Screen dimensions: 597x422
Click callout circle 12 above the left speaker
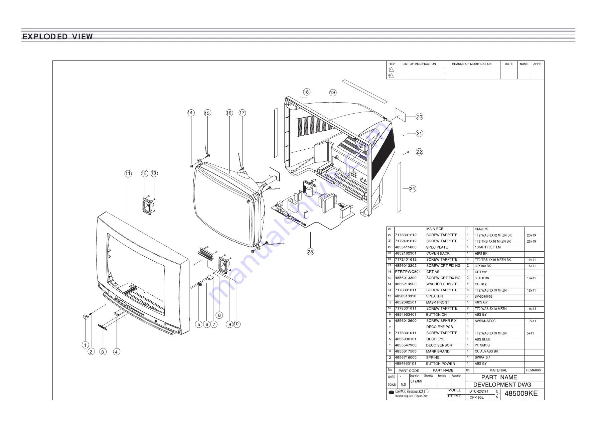click(x=144, y=173)
